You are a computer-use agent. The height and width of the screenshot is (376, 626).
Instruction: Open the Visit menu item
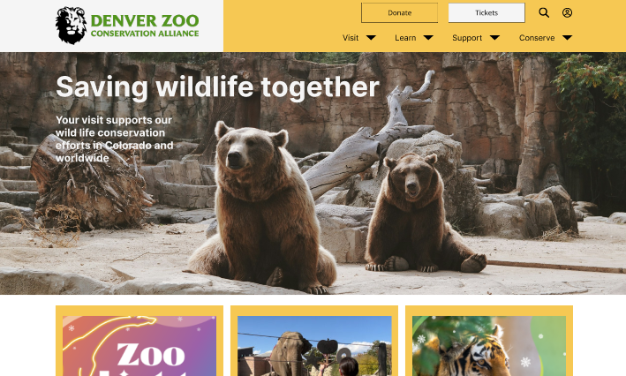click(351, 38)
